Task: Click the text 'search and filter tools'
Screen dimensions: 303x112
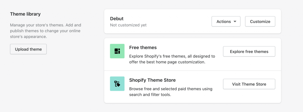Action: coord(150,95)
